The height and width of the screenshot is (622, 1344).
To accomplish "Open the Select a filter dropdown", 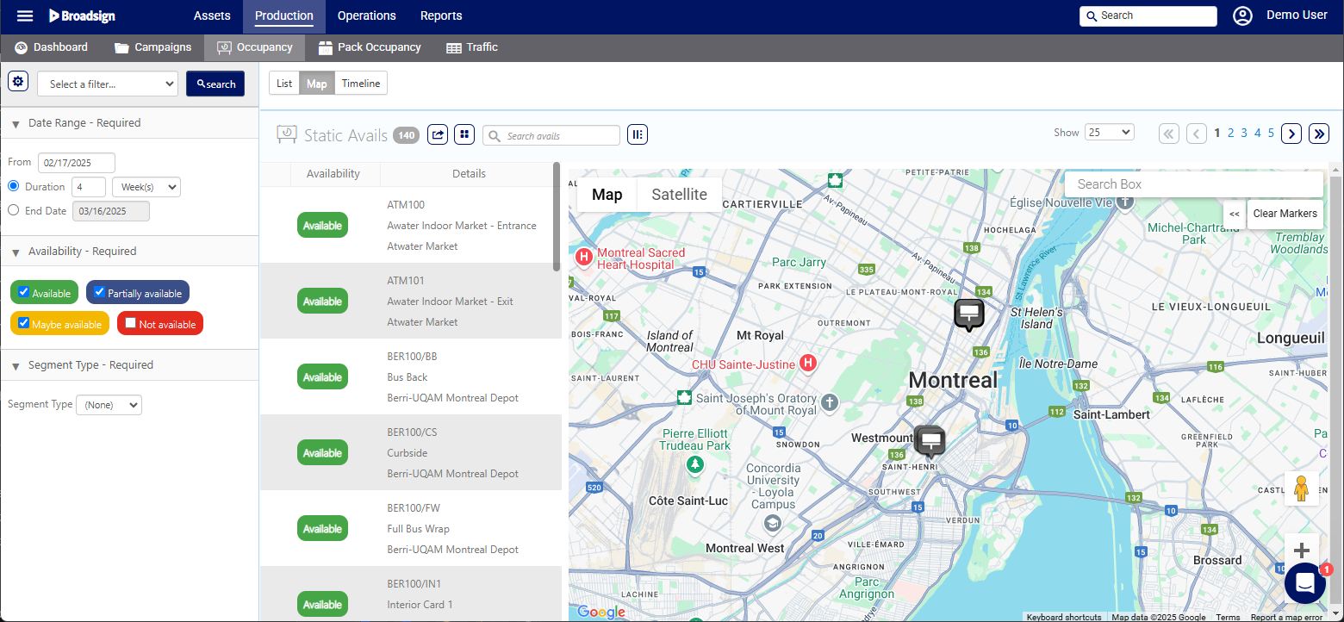I will coord(108,84).
